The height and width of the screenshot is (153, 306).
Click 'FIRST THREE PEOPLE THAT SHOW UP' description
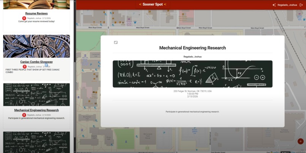33,71
